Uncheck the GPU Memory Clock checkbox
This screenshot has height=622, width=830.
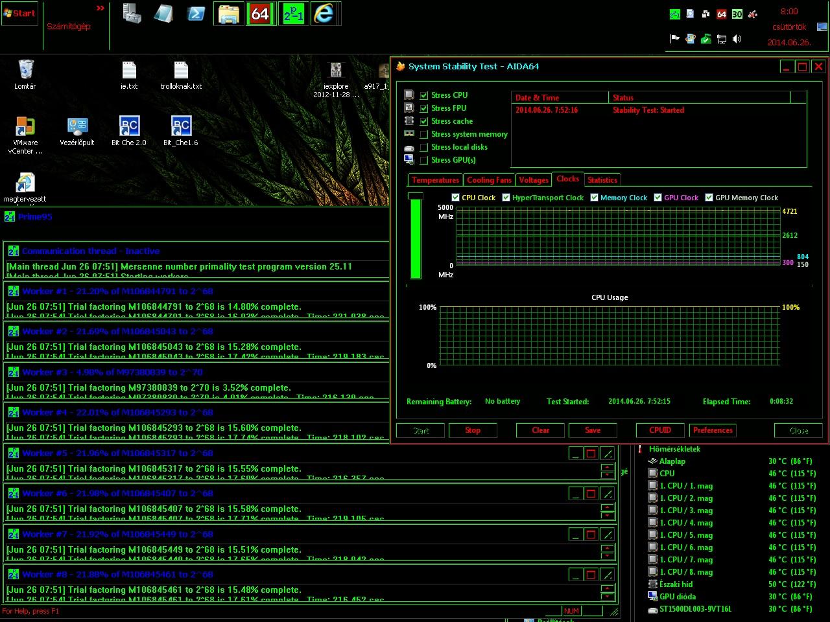point(709,198)
